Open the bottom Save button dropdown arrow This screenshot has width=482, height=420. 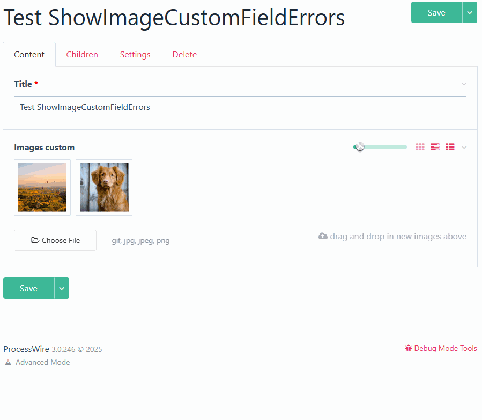pyautogui.click(x=62, y=288)
